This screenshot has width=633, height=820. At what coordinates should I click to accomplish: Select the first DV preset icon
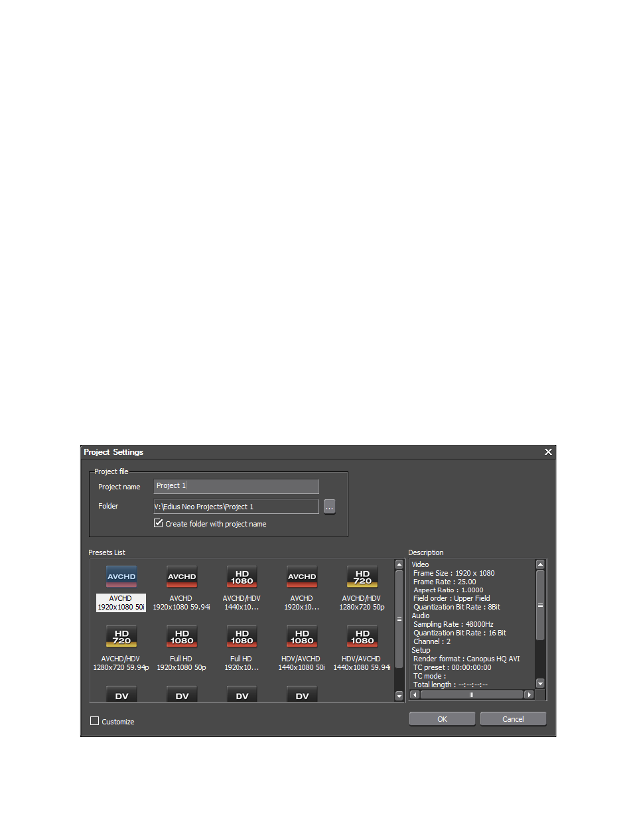(x=121, y=695)
